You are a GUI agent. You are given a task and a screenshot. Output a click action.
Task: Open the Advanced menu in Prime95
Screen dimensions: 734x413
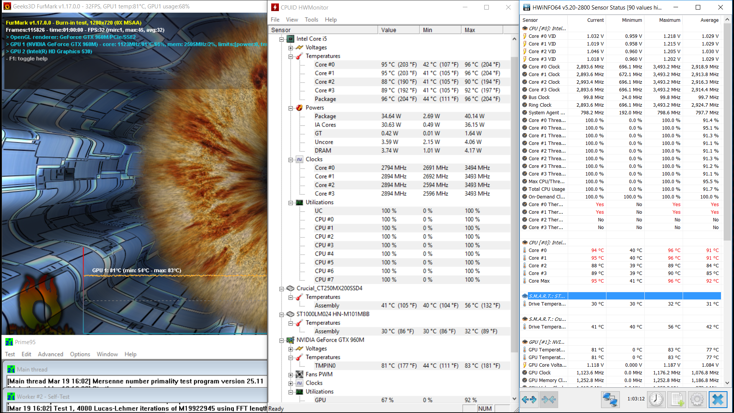tap(51, 354)
